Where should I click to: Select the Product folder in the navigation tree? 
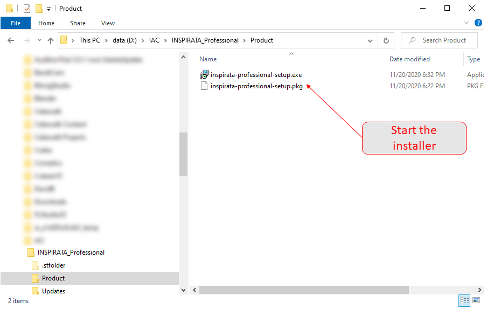coord(53,278)
